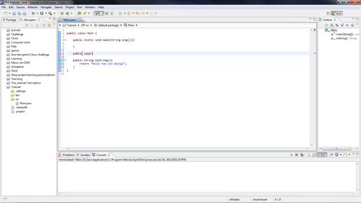The width and height of the screenshot is (361, 203).
Task: Click the New Java Package icon
Action: [61, 14]
